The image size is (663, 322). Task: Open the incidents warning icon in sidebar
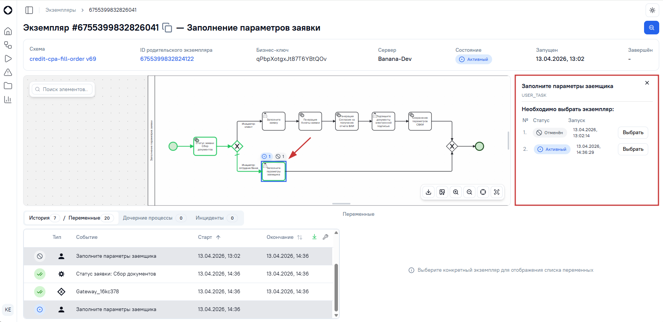pos(8,72)
